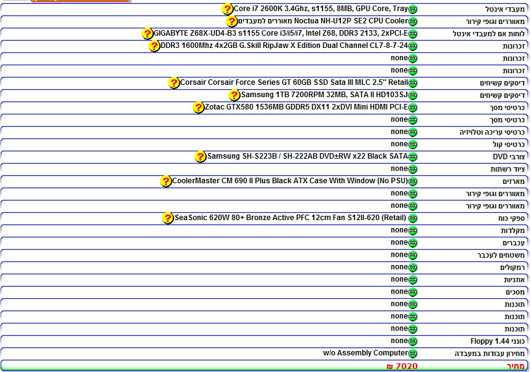
Task: Open selector arrow for Core i7 2600K
Action: click(413, 9)
